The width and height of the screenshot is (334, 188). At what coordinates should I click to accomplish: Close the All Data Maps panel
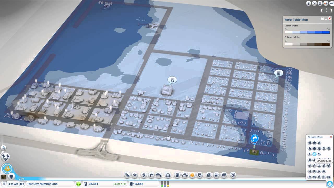[331, 137]
